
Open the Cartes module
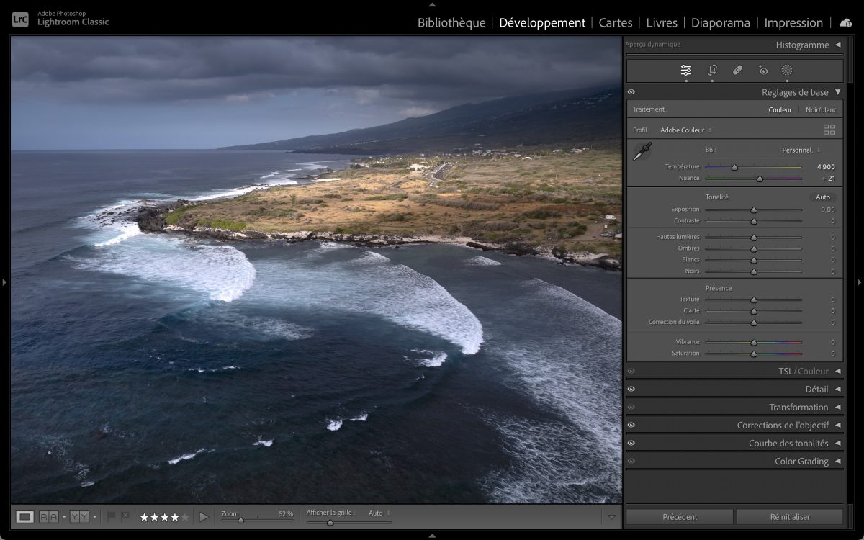615,23
